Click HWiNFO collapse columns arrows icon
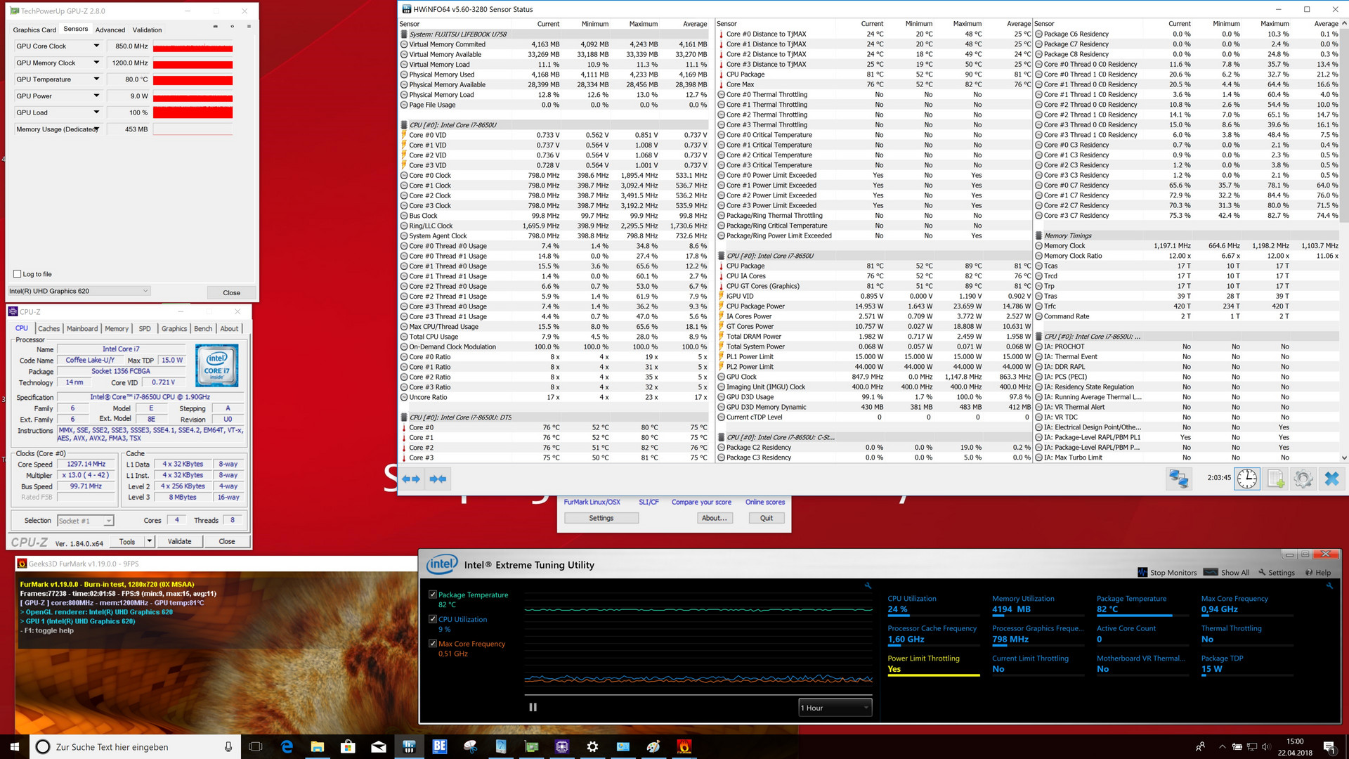This screenshot has width=1349, height=759. click(438, 479)
